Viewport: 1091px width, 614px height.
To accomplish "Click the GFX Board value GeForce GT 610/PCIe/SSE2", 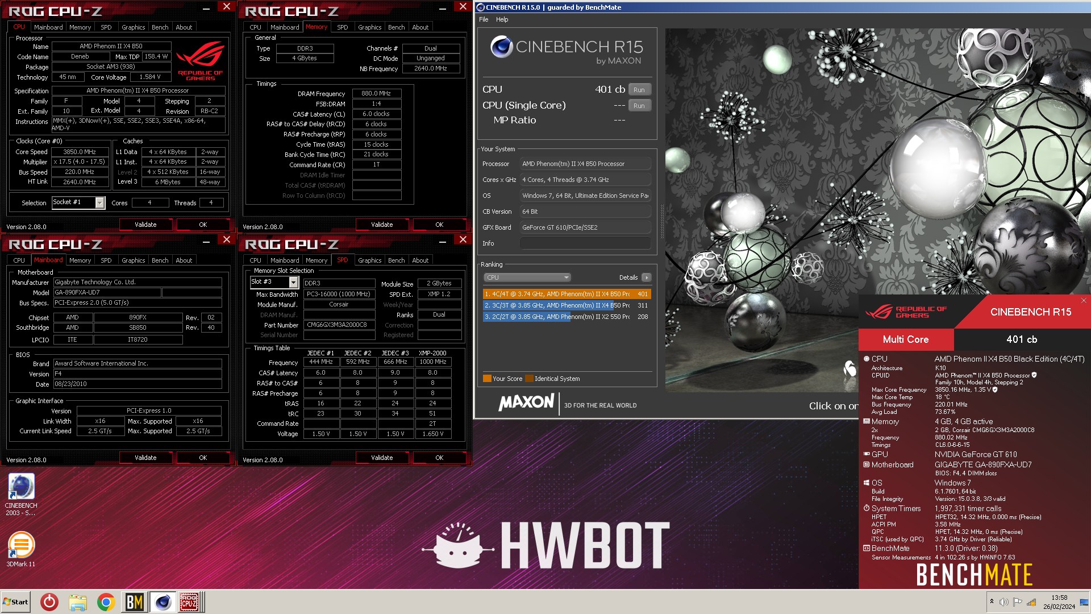I will click(585, 227).
